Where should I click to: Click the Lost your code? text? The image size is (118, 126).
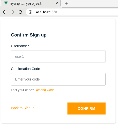click(22, 90)
